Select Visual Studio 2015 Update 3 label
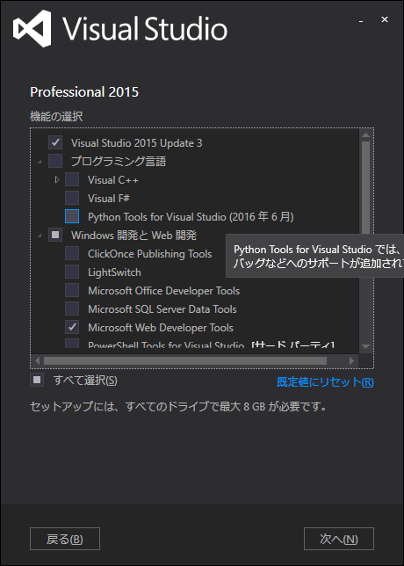 point(137,143)
